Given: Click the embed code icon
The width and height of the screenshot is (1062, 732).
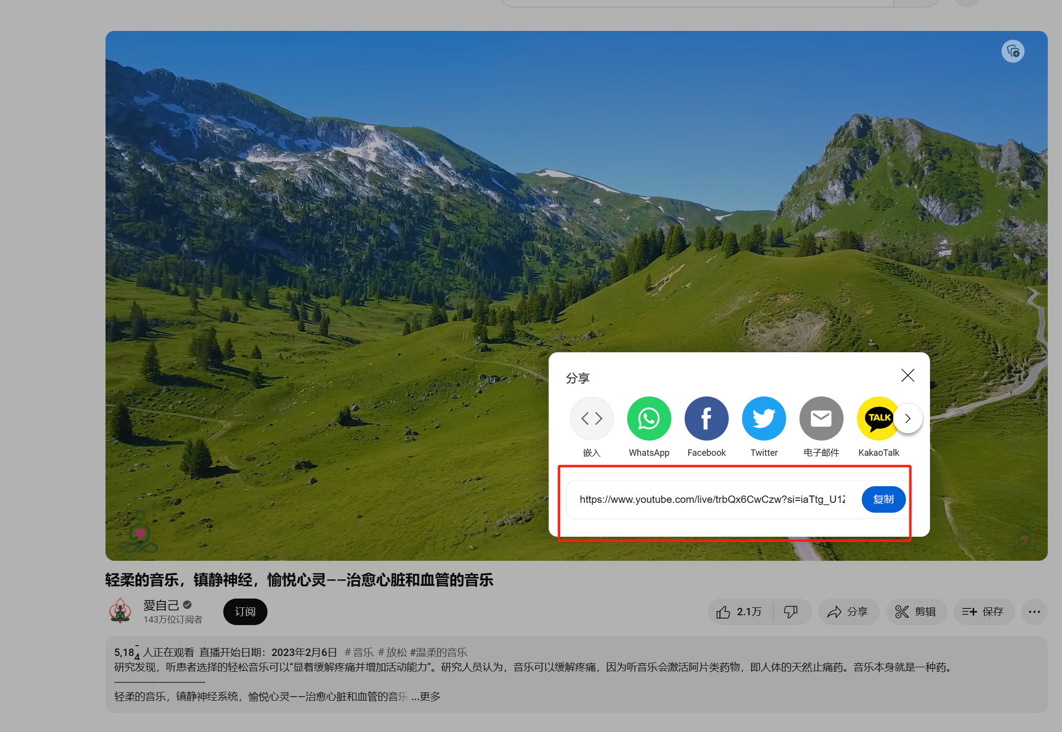Looking at the screenshot, I should click(x=591, y=418).
